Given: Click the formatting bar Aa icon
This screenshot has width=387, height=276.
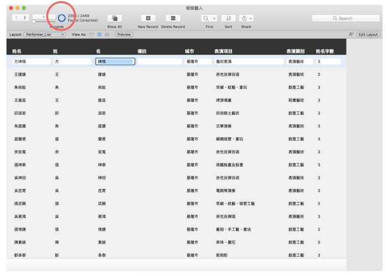Looking at the screenshot, I should 351,34.
